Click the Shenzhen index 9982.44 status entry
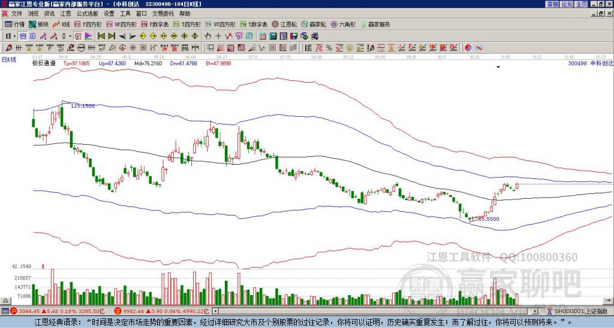Screen dimensions: 614x328 coord(162,311)
